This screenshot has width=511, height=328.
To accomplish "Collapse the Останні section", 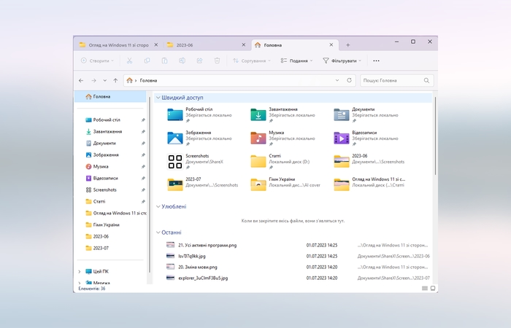I will pyautogui.click(x=158, y=233).
